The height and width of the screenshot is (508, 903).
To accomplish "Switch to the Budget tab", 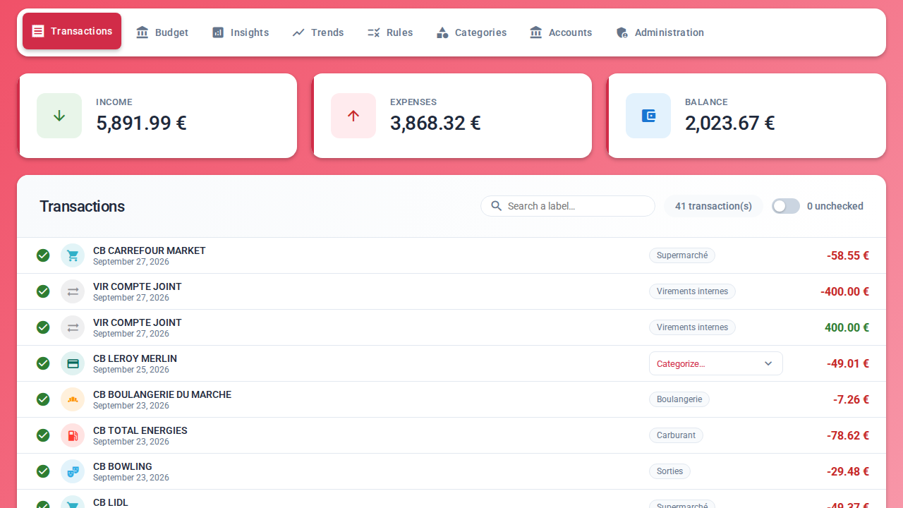I will (x=162, y=32).
